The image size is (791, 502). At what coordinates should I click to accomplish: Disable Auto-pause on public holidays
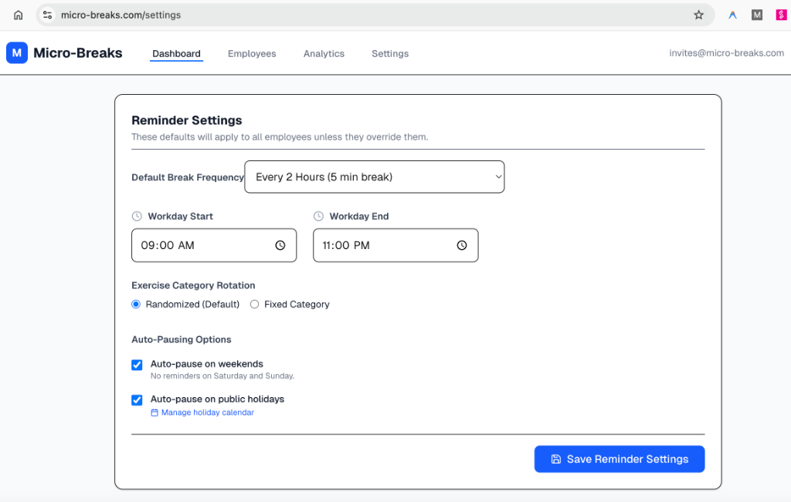click(x=137, y=400)
